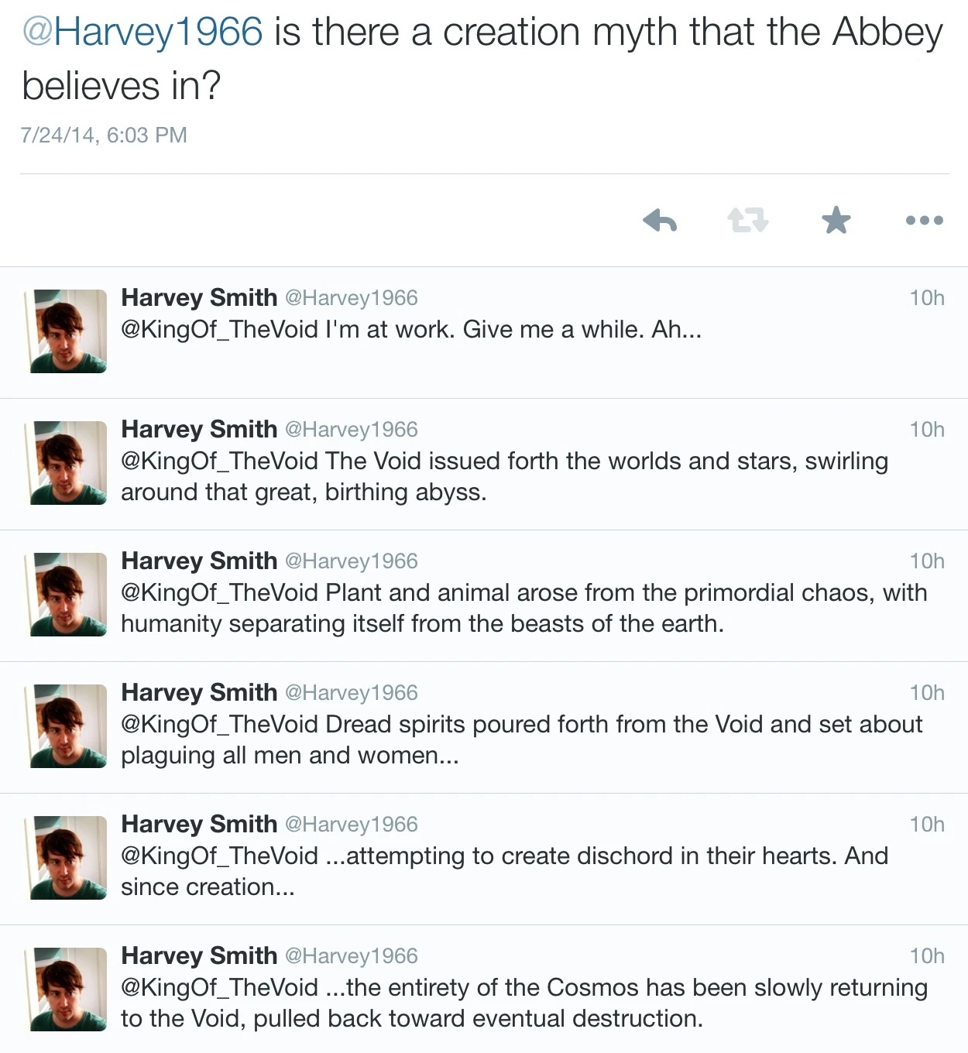Viewport: 968px width, 1053px height.
Task: Tap avatar on "I'm at work" reply
Action: 68,331
